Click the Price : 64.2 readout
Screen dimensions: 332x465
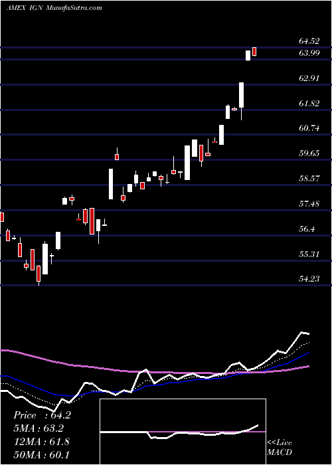pos(42,415)
